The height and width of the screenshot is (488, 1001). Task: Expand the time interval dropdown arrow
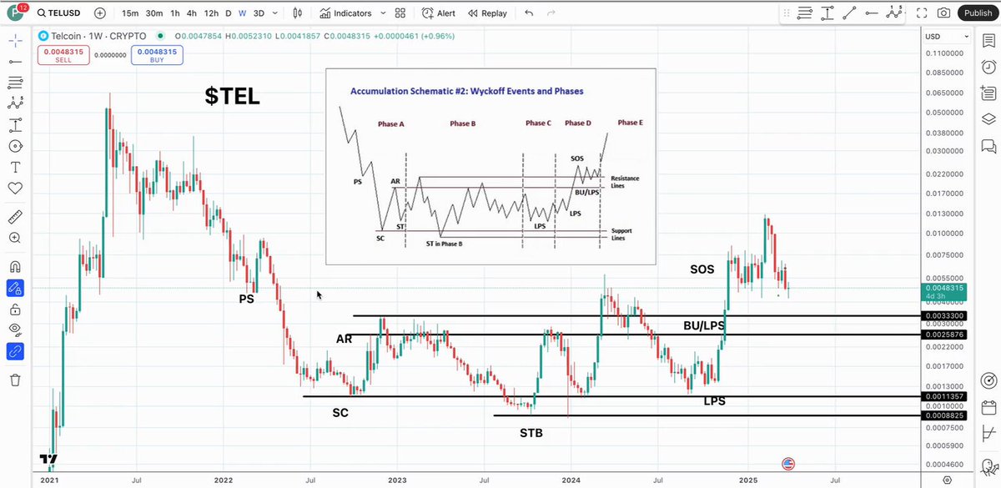point(277,13)
